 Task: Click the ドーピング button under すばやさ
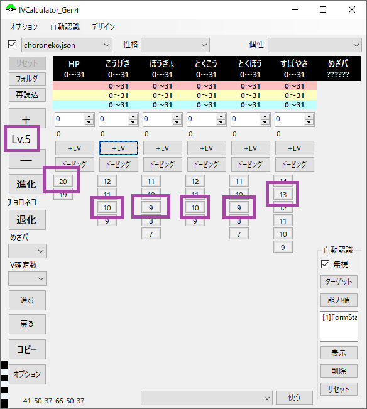tap(295, 164)
